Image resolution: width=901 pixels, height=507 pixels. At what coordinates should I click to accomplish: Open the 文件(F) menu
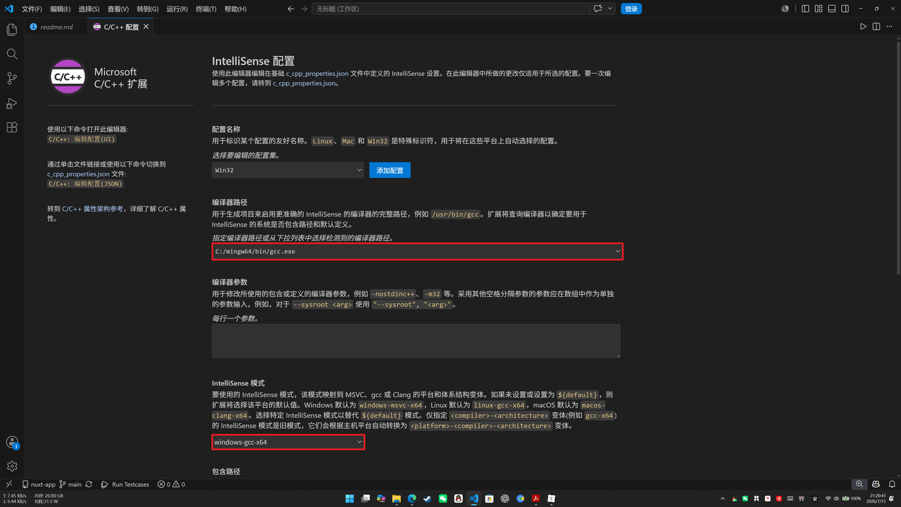click(32, 9)
